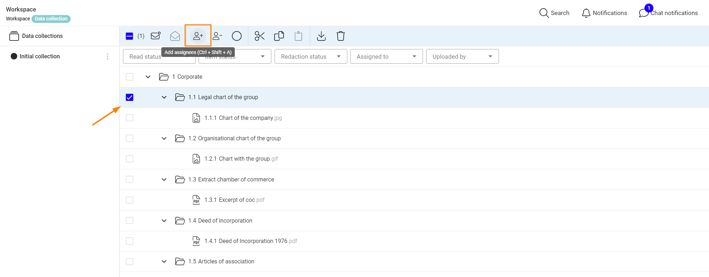Tick the Excerpt of coc.pdf checkbox

pyautogui.click(x=130, y=200)
